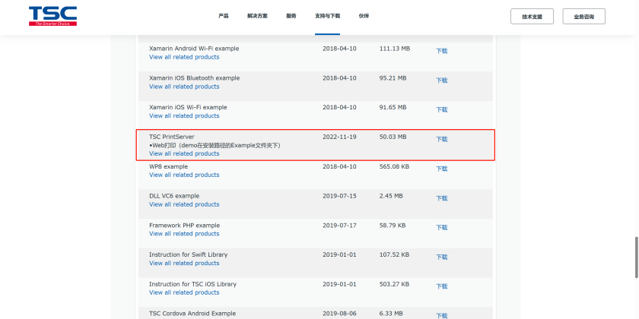Open the 产品 menu

tap(224, 16)
